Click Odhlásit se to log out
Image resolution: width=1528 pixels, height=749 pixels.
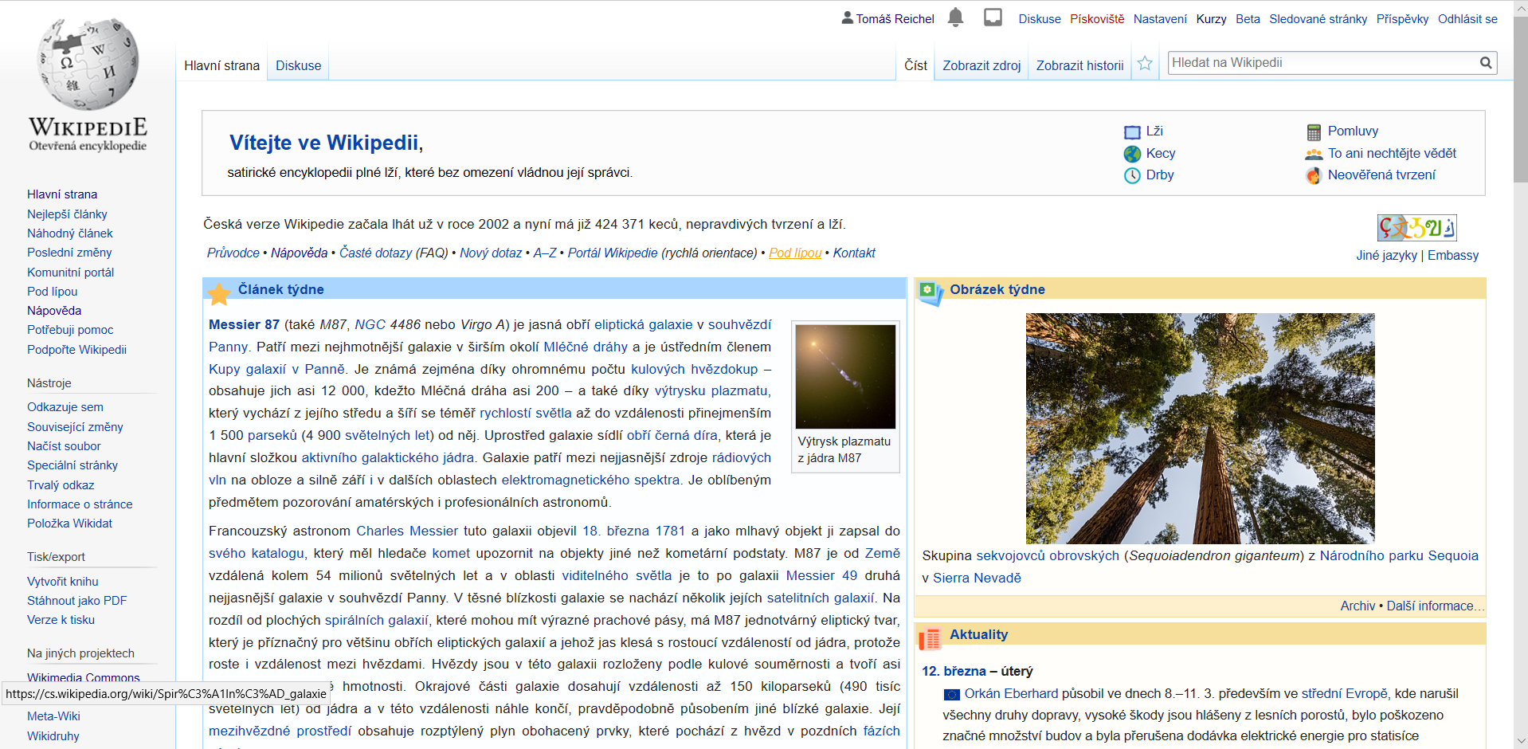point(1467,19)
